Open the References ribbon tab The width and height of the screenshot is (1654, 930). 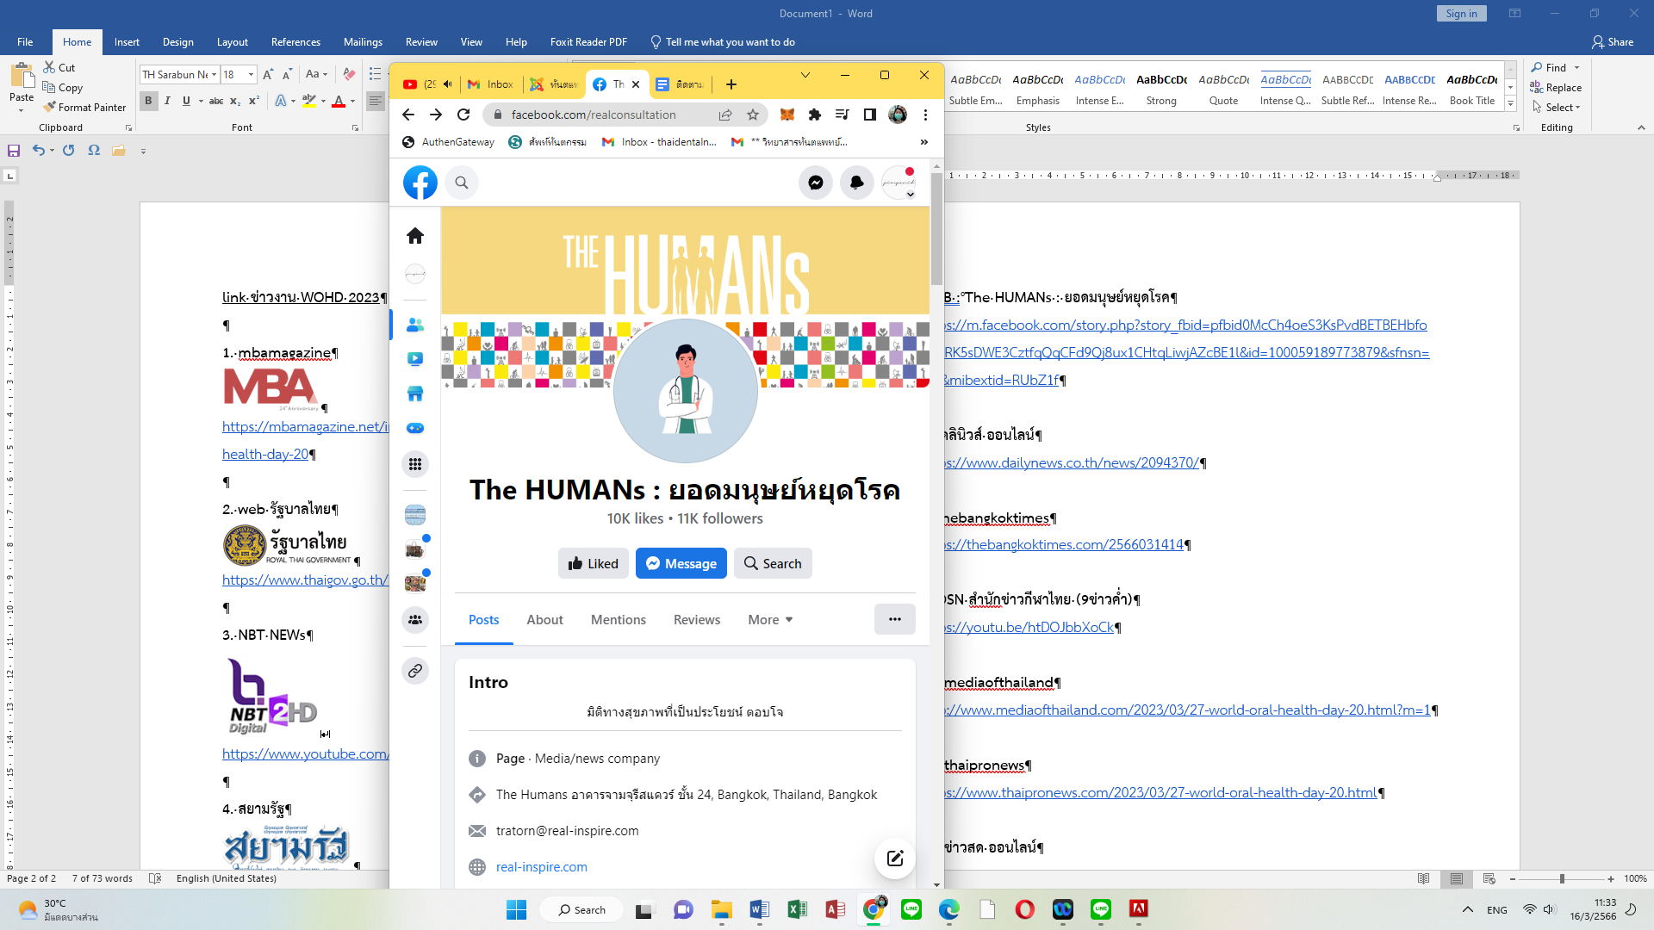click(295, 41)
